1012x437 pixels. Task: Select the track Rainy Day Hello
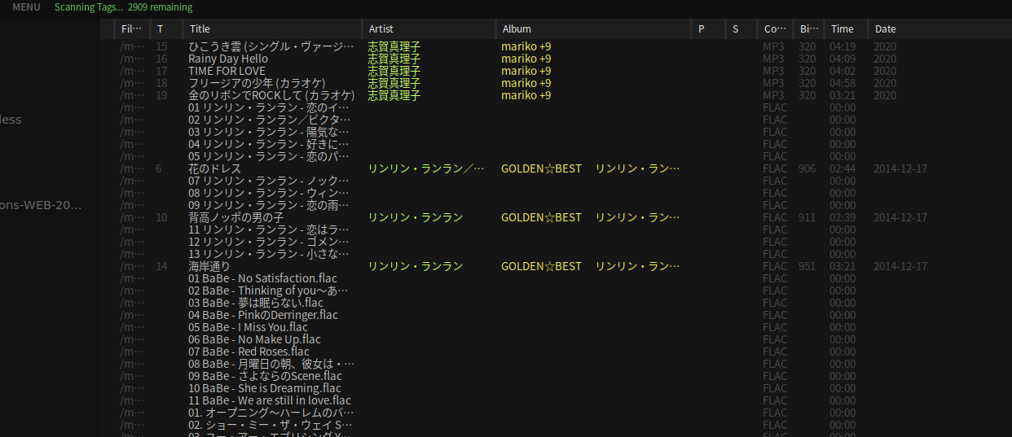click(x=228, y=59)
